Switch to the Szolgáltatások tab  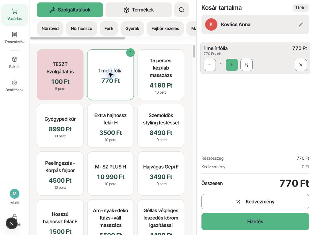70,10
